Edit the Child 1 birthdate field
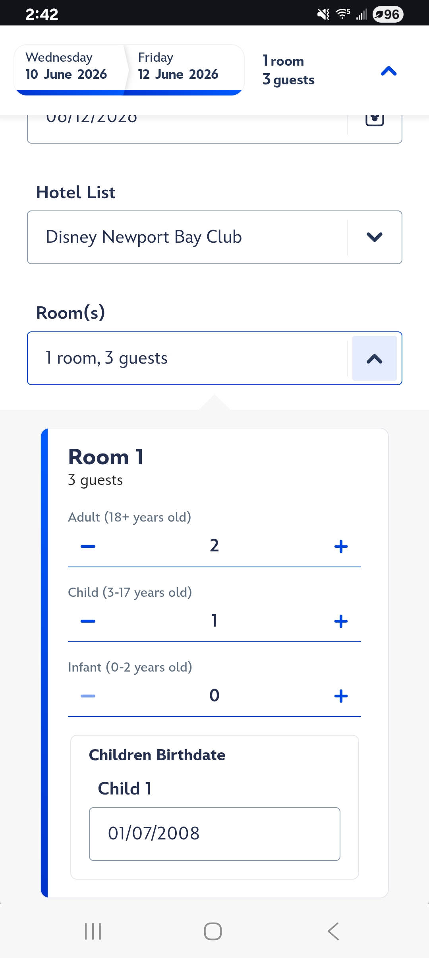 pos(214,833)
